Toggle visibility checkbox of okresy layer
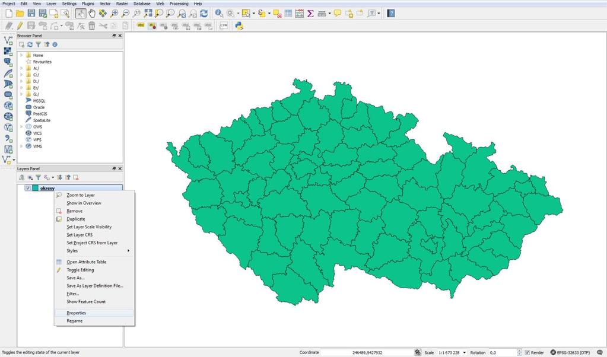This screenshot has height=357, width=607. click(27, 188)
